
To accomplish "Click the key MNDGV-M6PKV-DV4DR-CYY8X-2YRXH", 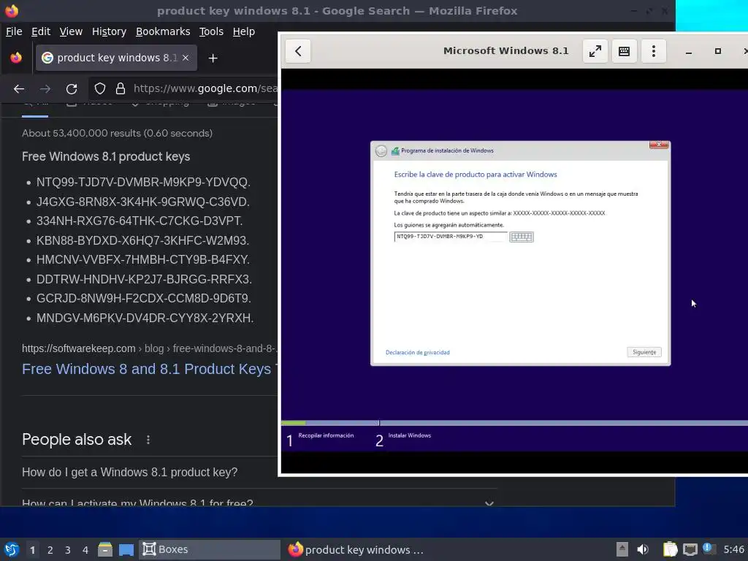I will [x=145, y=318].
